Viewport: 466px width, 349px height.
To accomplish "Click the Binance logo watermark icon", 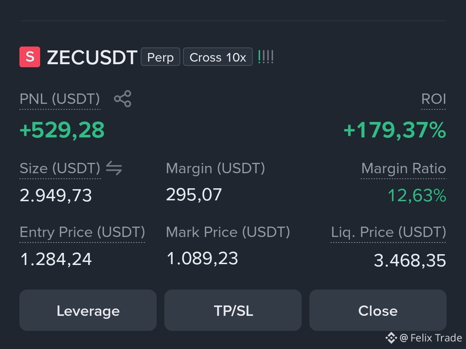I will pos(391,338).
